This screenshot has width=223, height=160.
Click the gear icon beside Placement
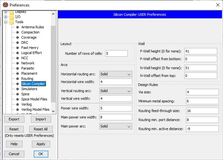17,73
